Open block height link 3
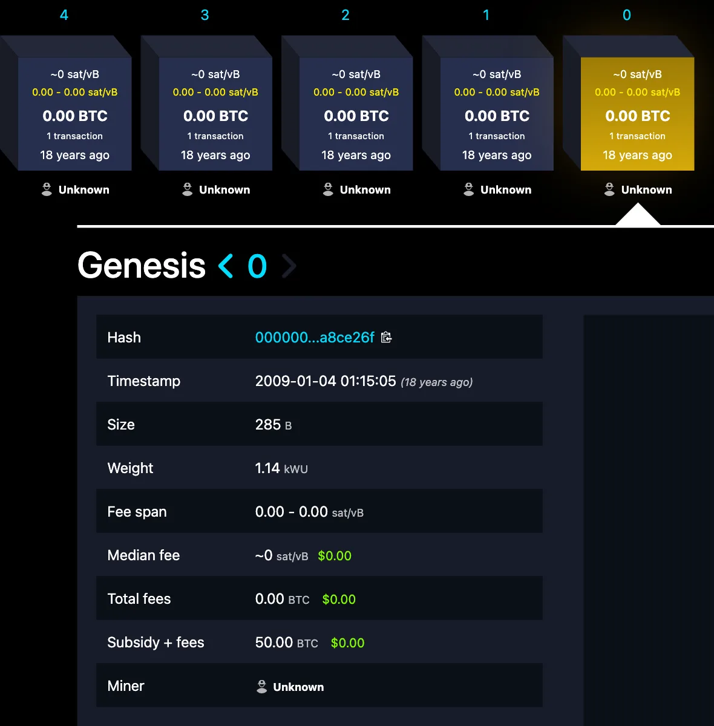This screenshot has height=726, width=714. [x=205, y=15]
